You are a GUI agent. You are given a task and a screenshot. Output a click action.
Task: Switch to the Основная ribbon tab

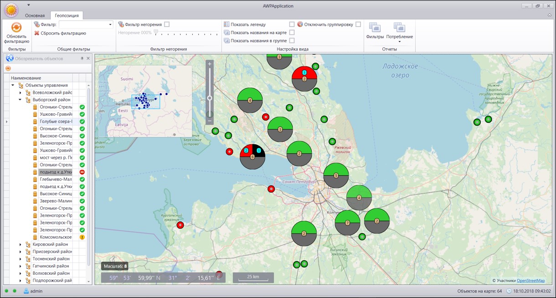[35, 15]
